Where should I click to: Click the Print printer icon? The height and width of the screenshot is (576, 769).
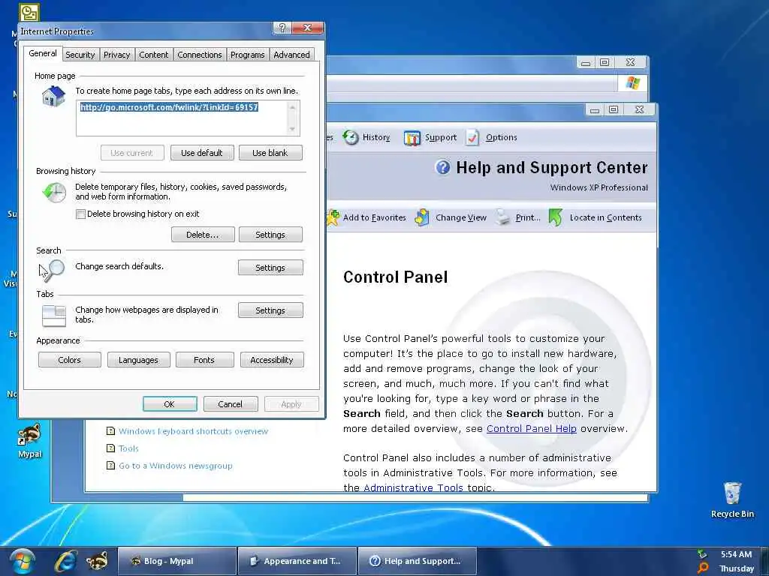[x=502, y=217]
